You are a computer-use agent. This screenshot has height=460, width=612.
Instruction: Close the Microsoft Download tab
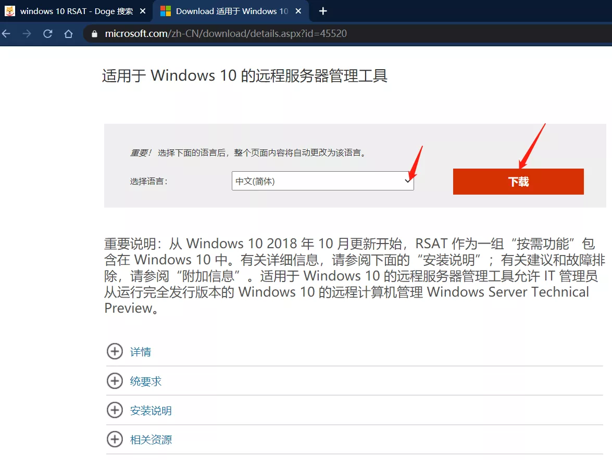[298, 11]
